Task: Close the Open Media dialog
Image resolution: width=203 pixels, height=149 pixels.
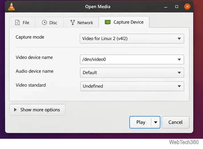Action: click(x=187, y=7)
